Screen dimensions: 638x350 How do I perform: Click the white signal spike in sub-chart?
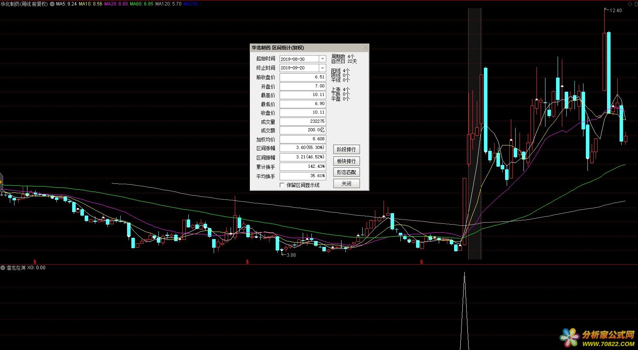tap(465, 310)
